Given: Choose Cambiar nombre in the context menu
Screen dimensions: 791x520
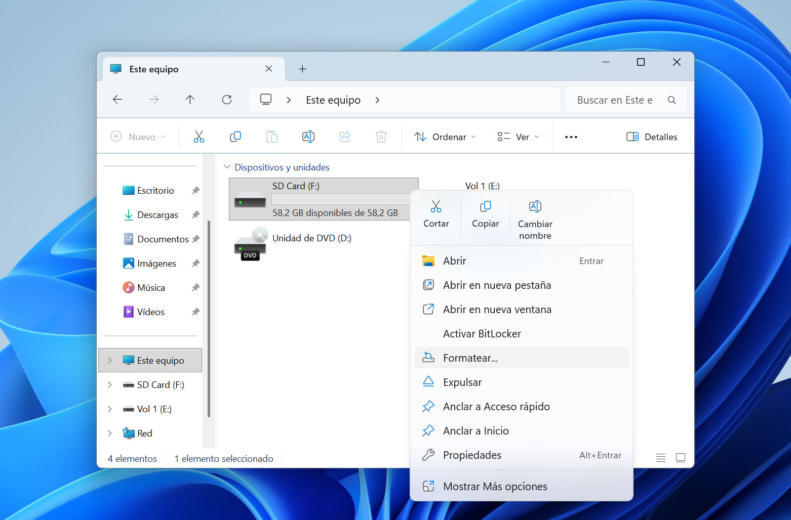Looking at the screenshot, I should tap(535, 221).
